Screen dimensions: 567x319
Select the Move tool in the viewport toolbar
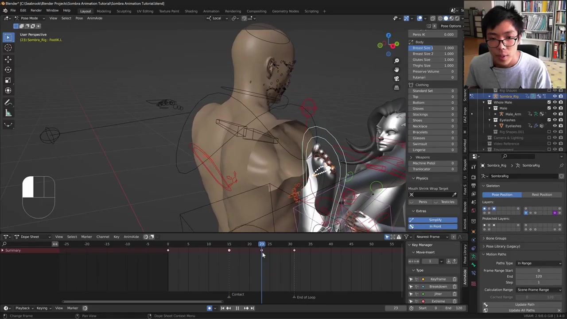coord(8,59)
